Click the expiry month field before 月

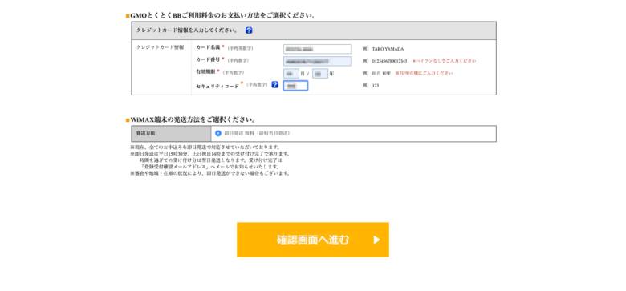coord(291,73)
